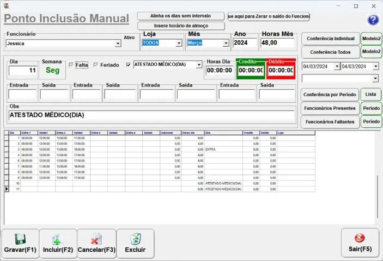383x261 pixels.
Task: Open the Funcionário dropdown showing Jessica
Action: click(118, 43)
